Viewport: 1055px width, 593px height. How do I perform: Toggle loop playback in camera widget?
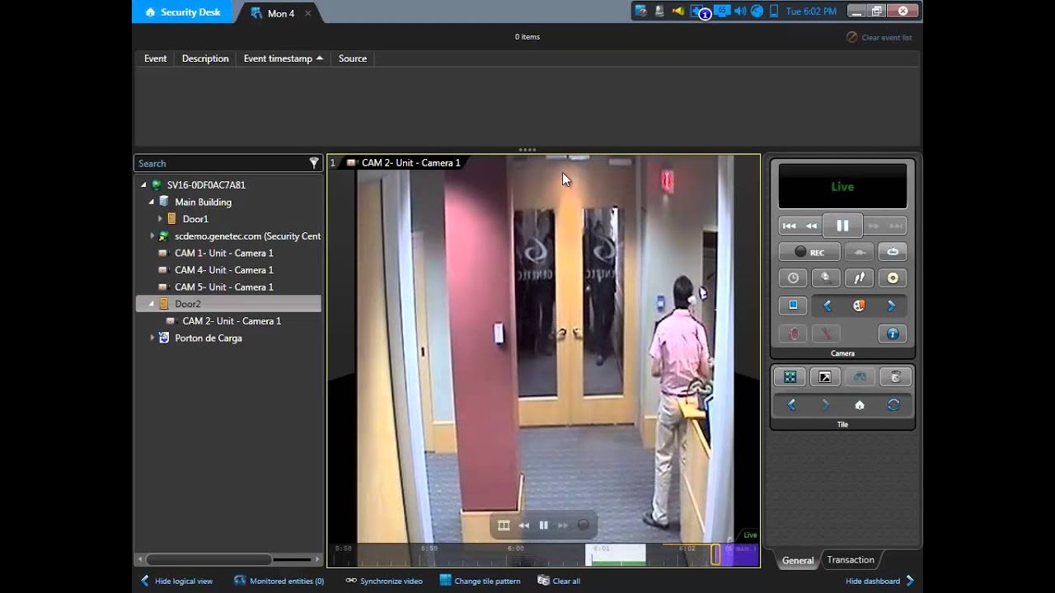point(893,252)
